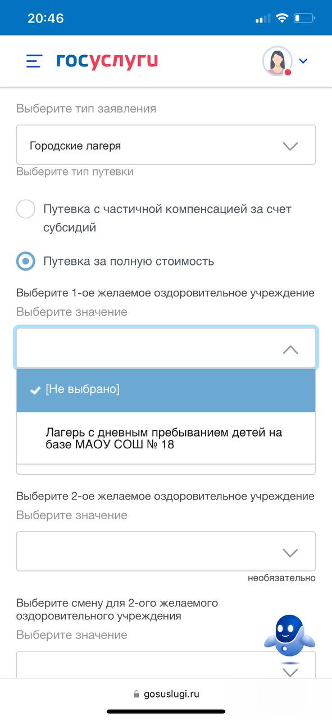Open the shift dropdown for second institution

pyautogui.click(x=166, y=665)
